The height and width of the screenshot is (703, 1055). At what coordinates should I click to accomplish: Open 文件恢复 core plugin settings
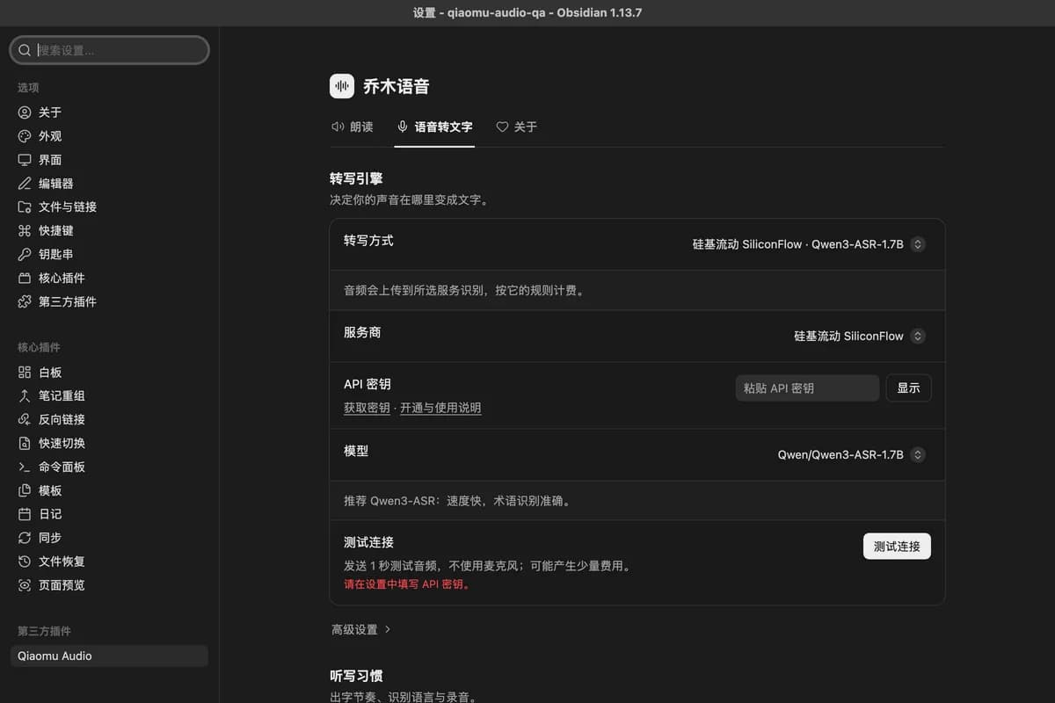click(109, 562)
